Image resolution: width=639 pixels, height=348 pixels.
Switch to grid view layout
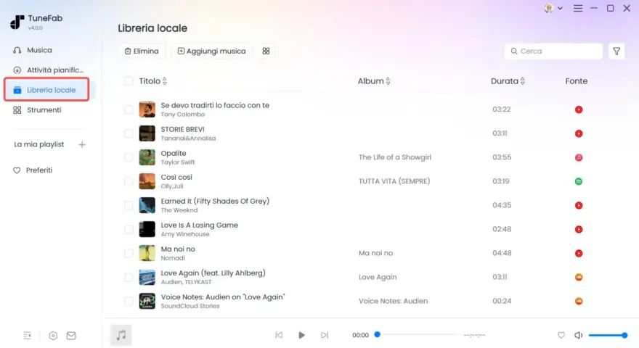(266, 51)
